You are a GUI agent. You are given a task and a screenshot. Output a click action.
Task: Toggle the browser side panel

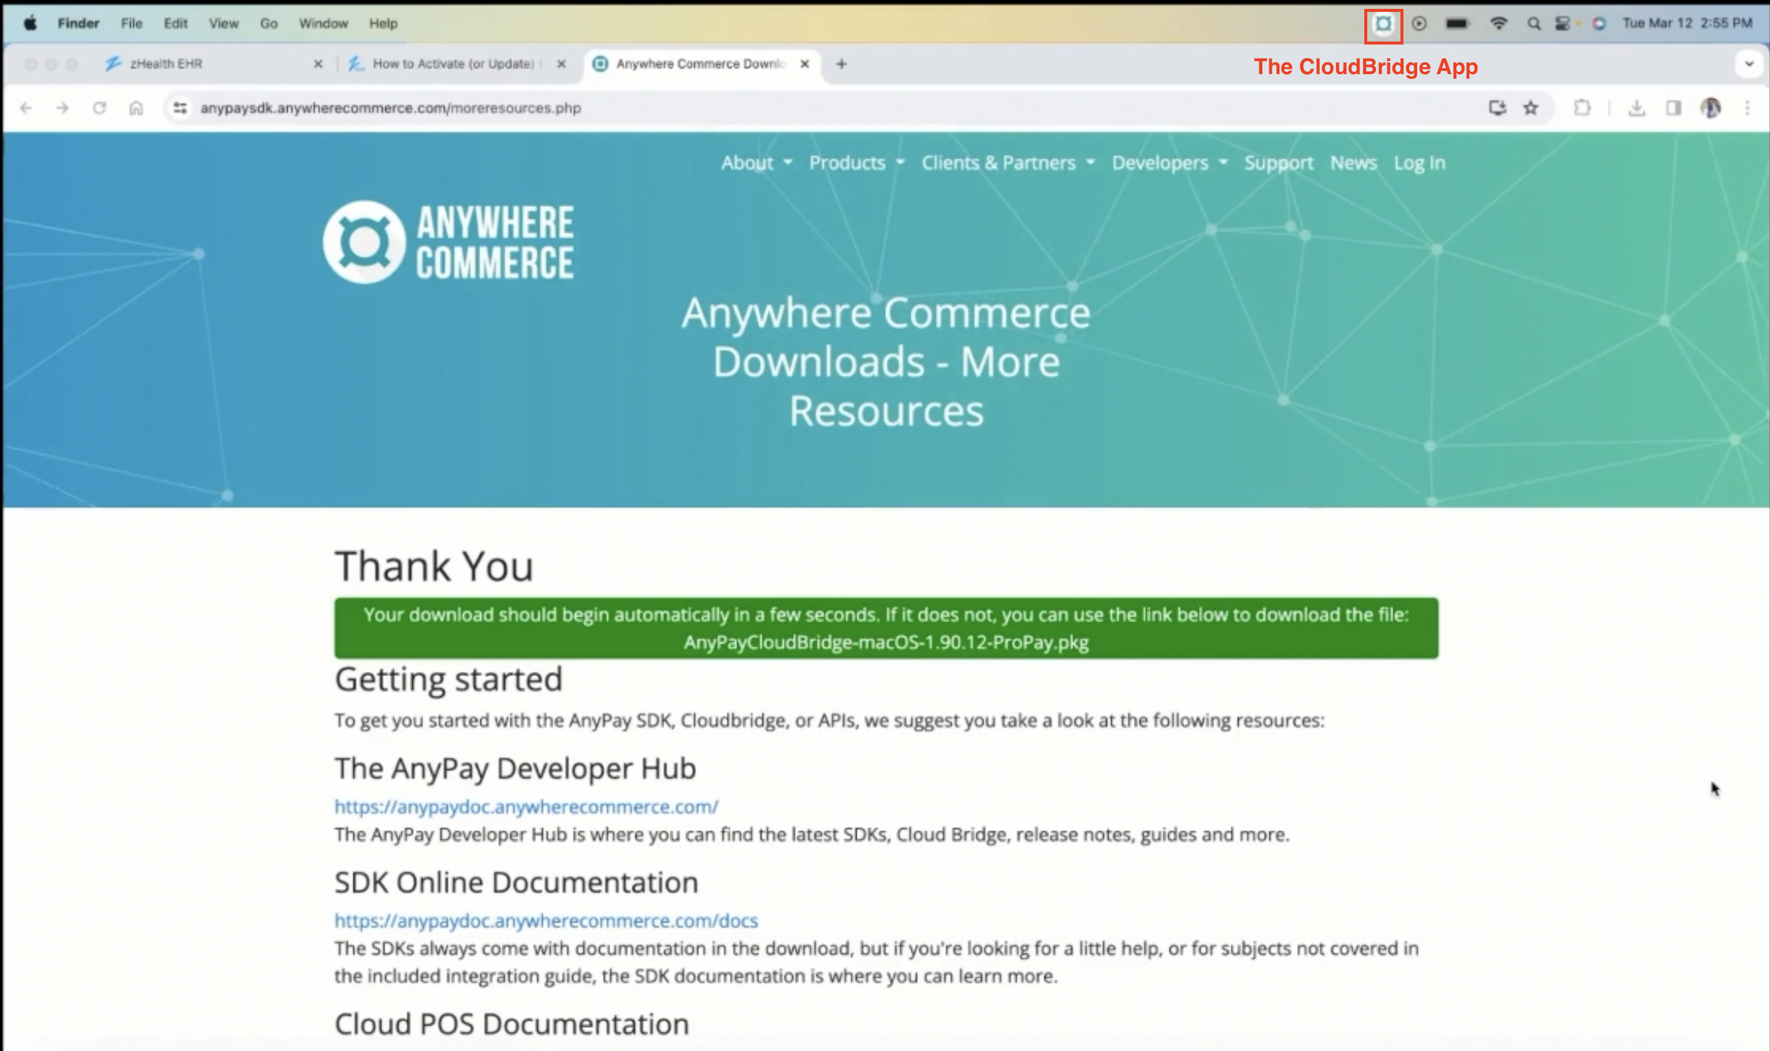click(1673, 107)
